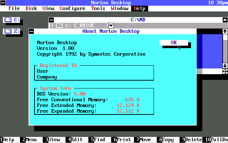Viewport: 228px width, 143px height.
Task: Click the clock in the top bar
Action: tap(218, 3)
